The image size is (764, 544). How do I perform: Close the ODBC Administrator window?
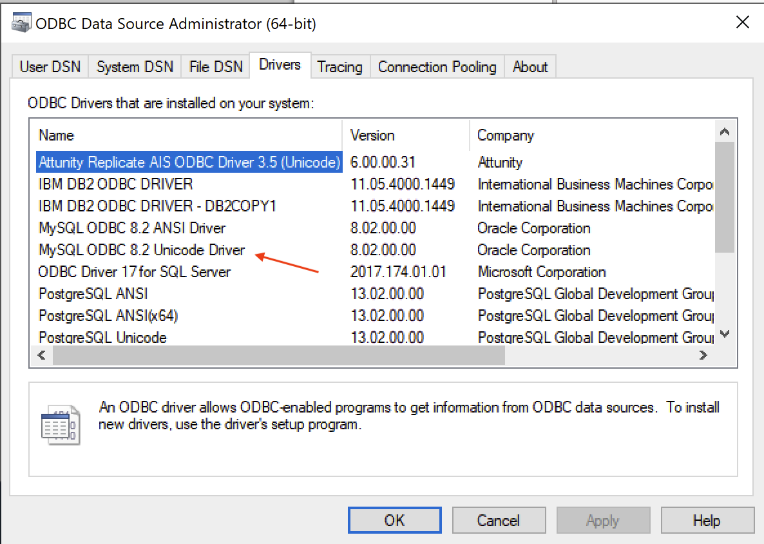[743, 23]
